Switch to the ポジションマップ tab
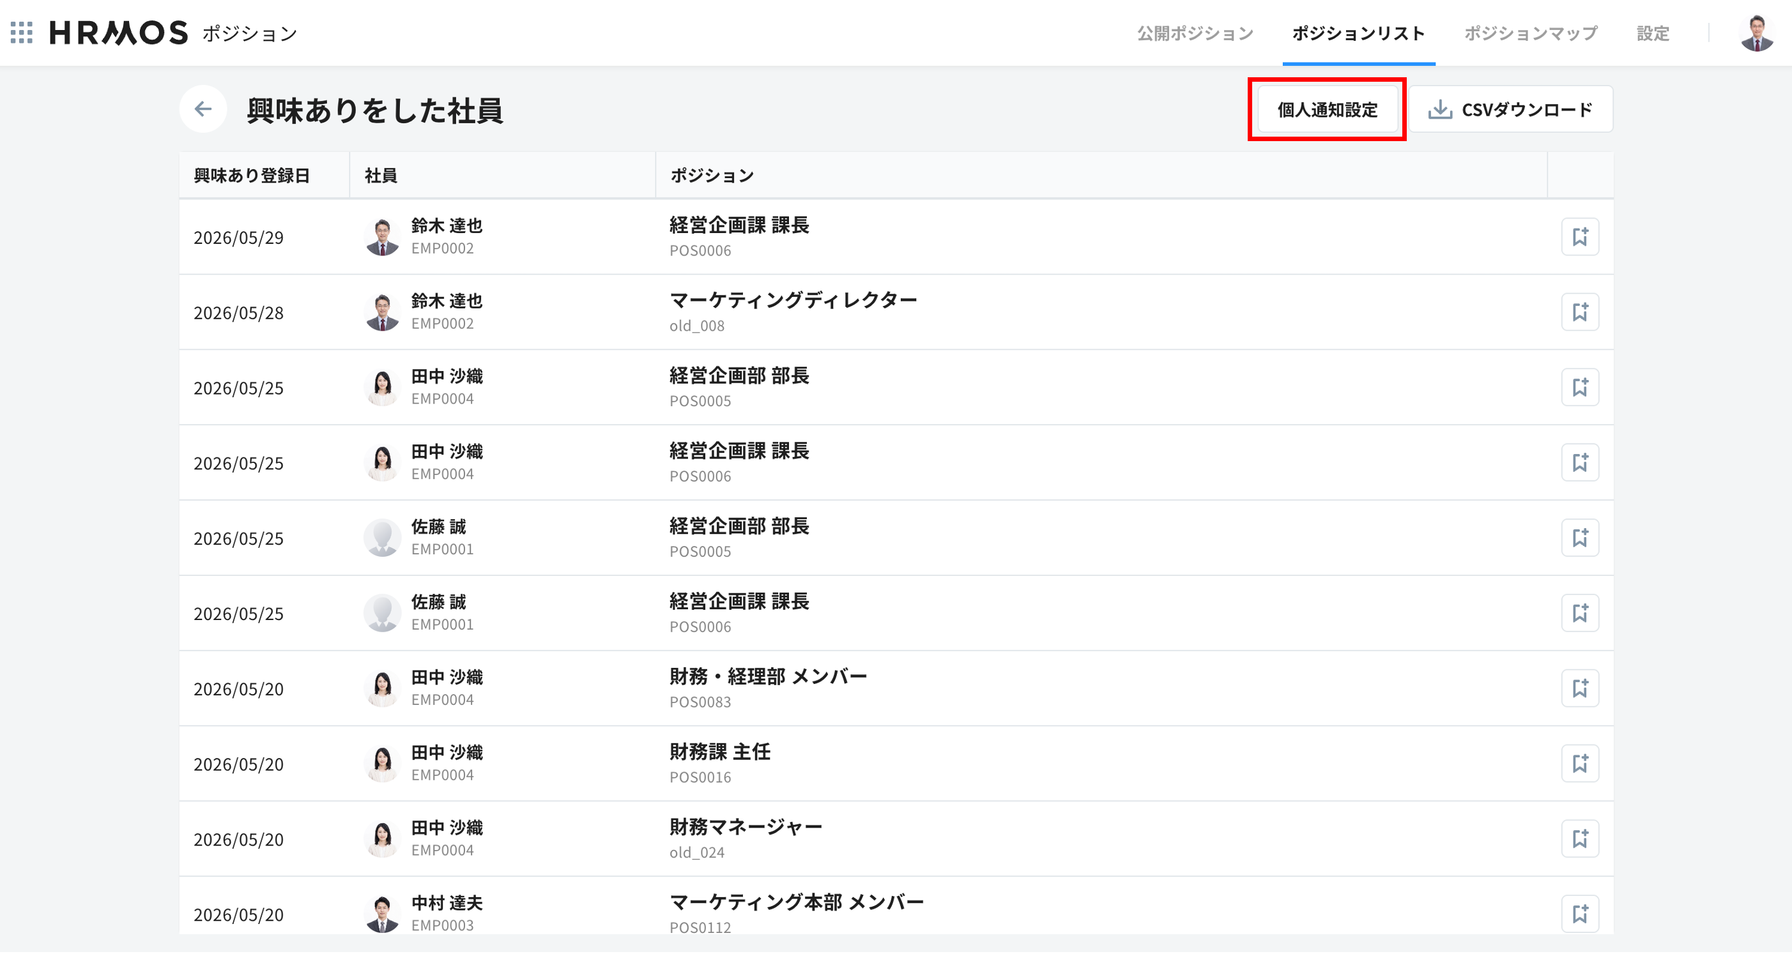 [x=1531, y=33]
